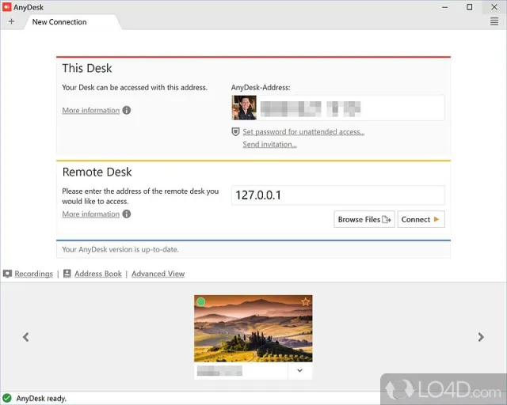
Task: Open a new tab with plus icon
Action: [x=11, y=21]
